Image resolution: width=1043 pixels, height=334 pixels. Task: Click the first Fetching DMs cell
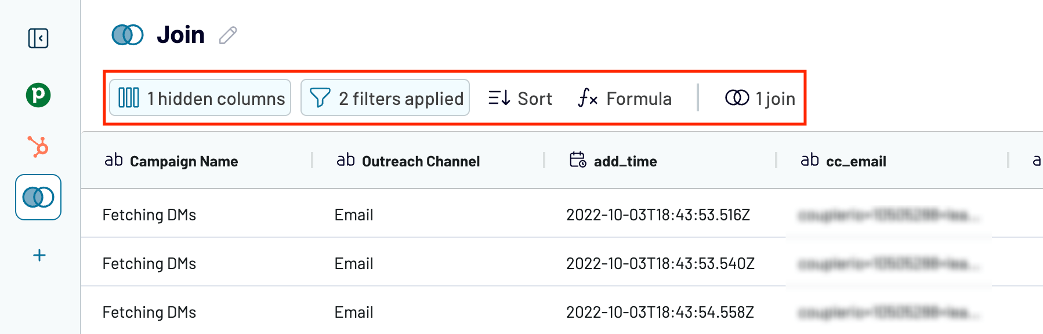tap(149, 215)
